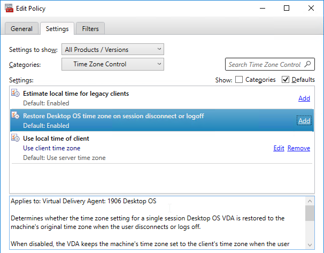This screenshot has height=253, width=324.
Task: Expand the Categories Time Zone Control dropdown
Action: [113, 64]
